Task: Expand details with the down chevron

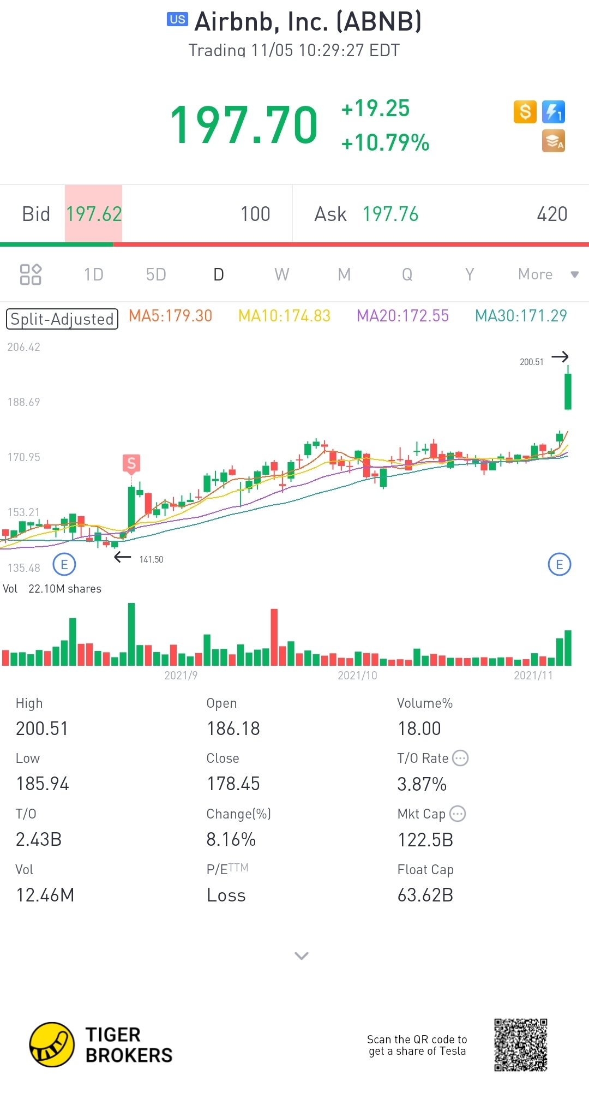Action: pos(302,955)
